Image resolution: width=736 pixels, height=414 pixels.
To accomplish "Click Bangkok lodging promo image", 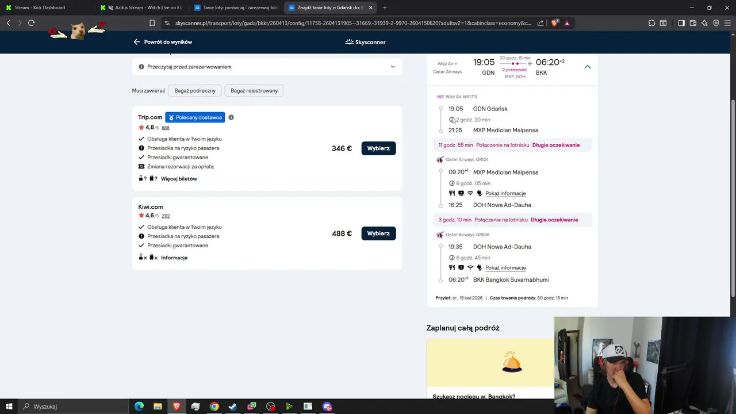I will coord(490,363).
